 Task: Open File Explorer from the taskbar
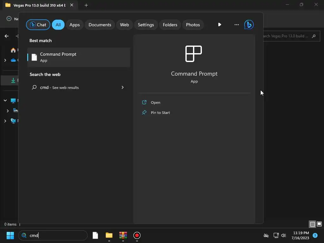click(x=109, y=235)
